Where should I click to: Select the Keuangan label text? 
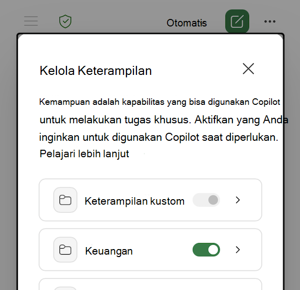(109, 251)
